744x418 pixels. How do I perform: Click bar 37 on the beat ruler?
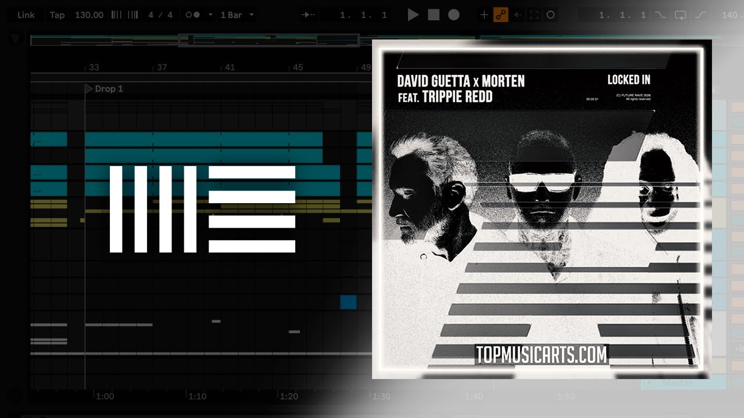click(x=162, y=67)
